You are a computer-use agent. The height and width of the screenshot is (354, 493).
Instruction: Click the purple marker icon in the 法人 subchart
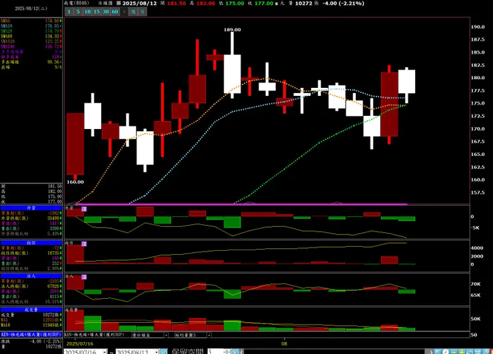(84, 277)
